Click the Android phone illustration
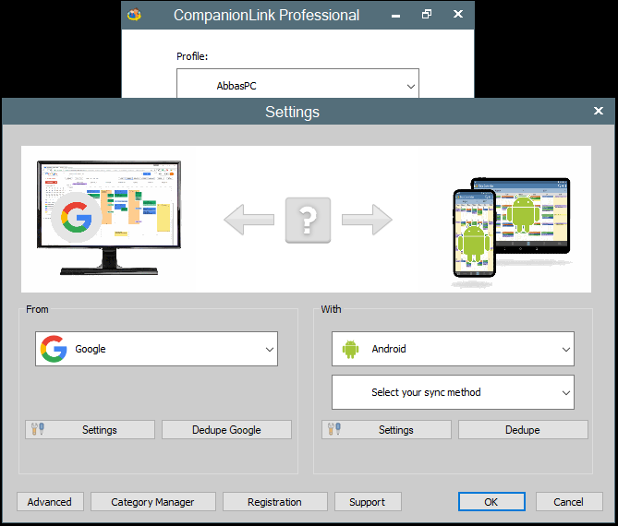618x526 pixels. click(474, 233)
